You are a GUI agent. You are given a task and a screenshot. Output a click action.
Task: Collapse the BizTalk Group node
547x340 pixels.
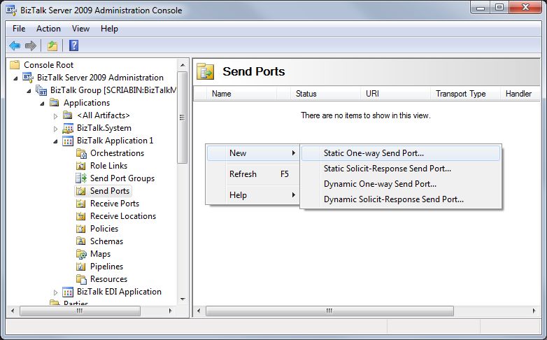[29, 91]
